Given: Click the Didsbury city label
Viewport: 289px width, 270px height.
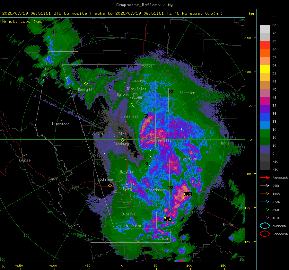Looking at the screenshot, I should tap(121, 144).
